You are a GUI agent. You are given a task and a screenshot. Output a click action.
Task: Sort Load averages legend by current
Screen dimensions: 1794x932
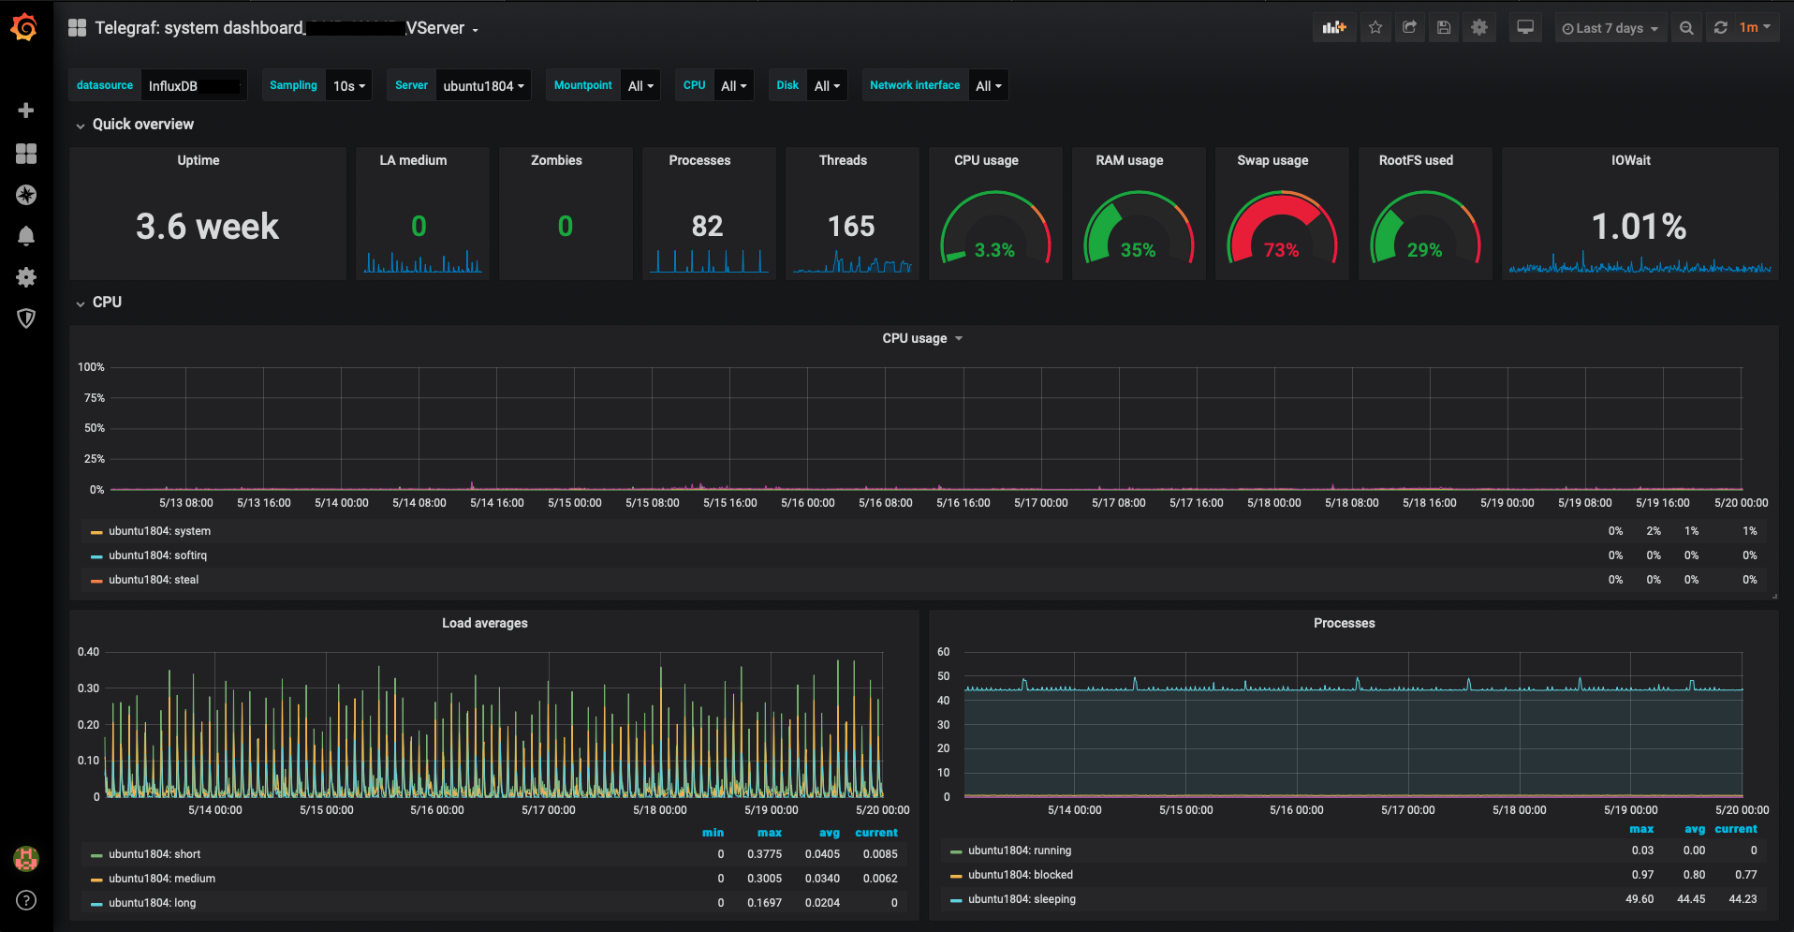(x=876, y=833)
